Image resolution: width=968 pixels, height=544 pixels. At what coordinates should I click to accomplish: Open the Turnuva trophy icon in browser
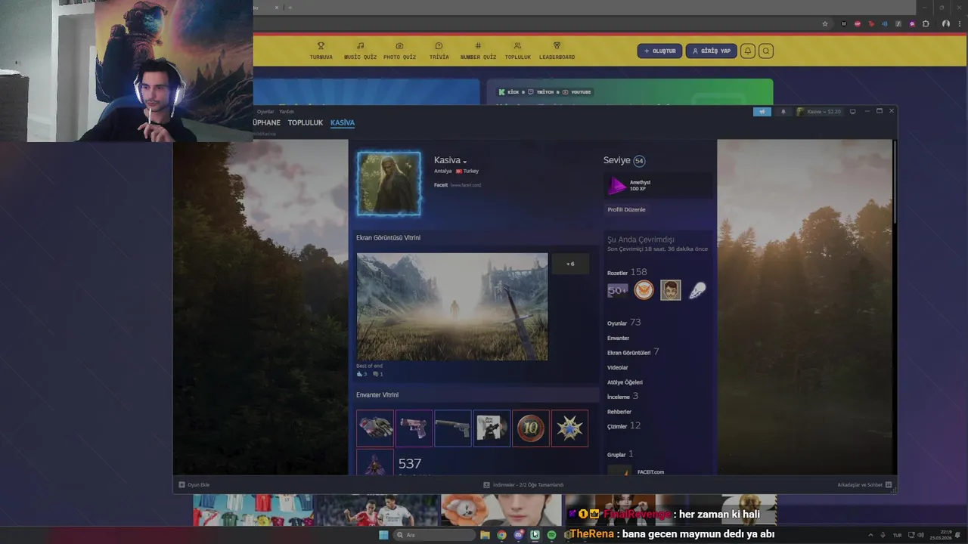click(321, 46)
